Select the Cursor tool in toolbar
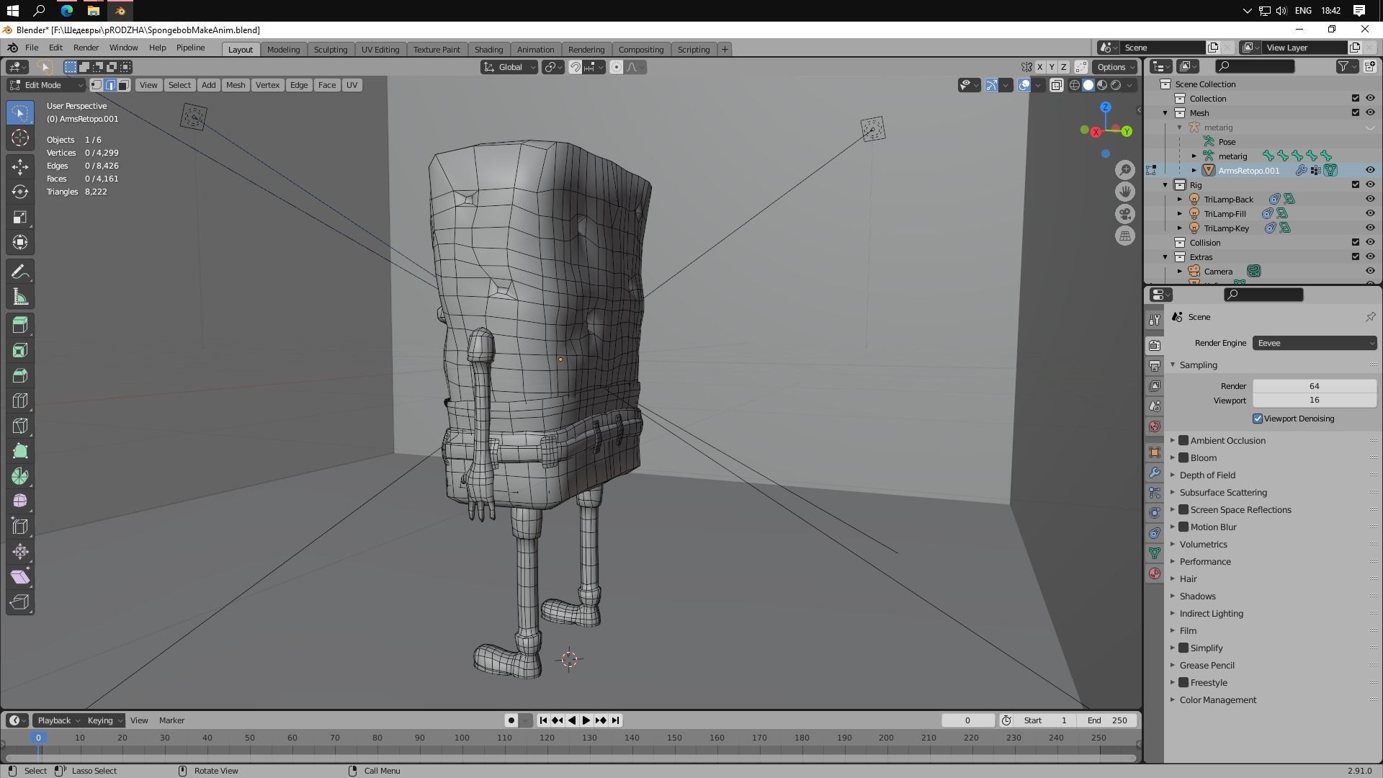The height and width of the screenshot is (778, 1383). [x=20, y=138]
